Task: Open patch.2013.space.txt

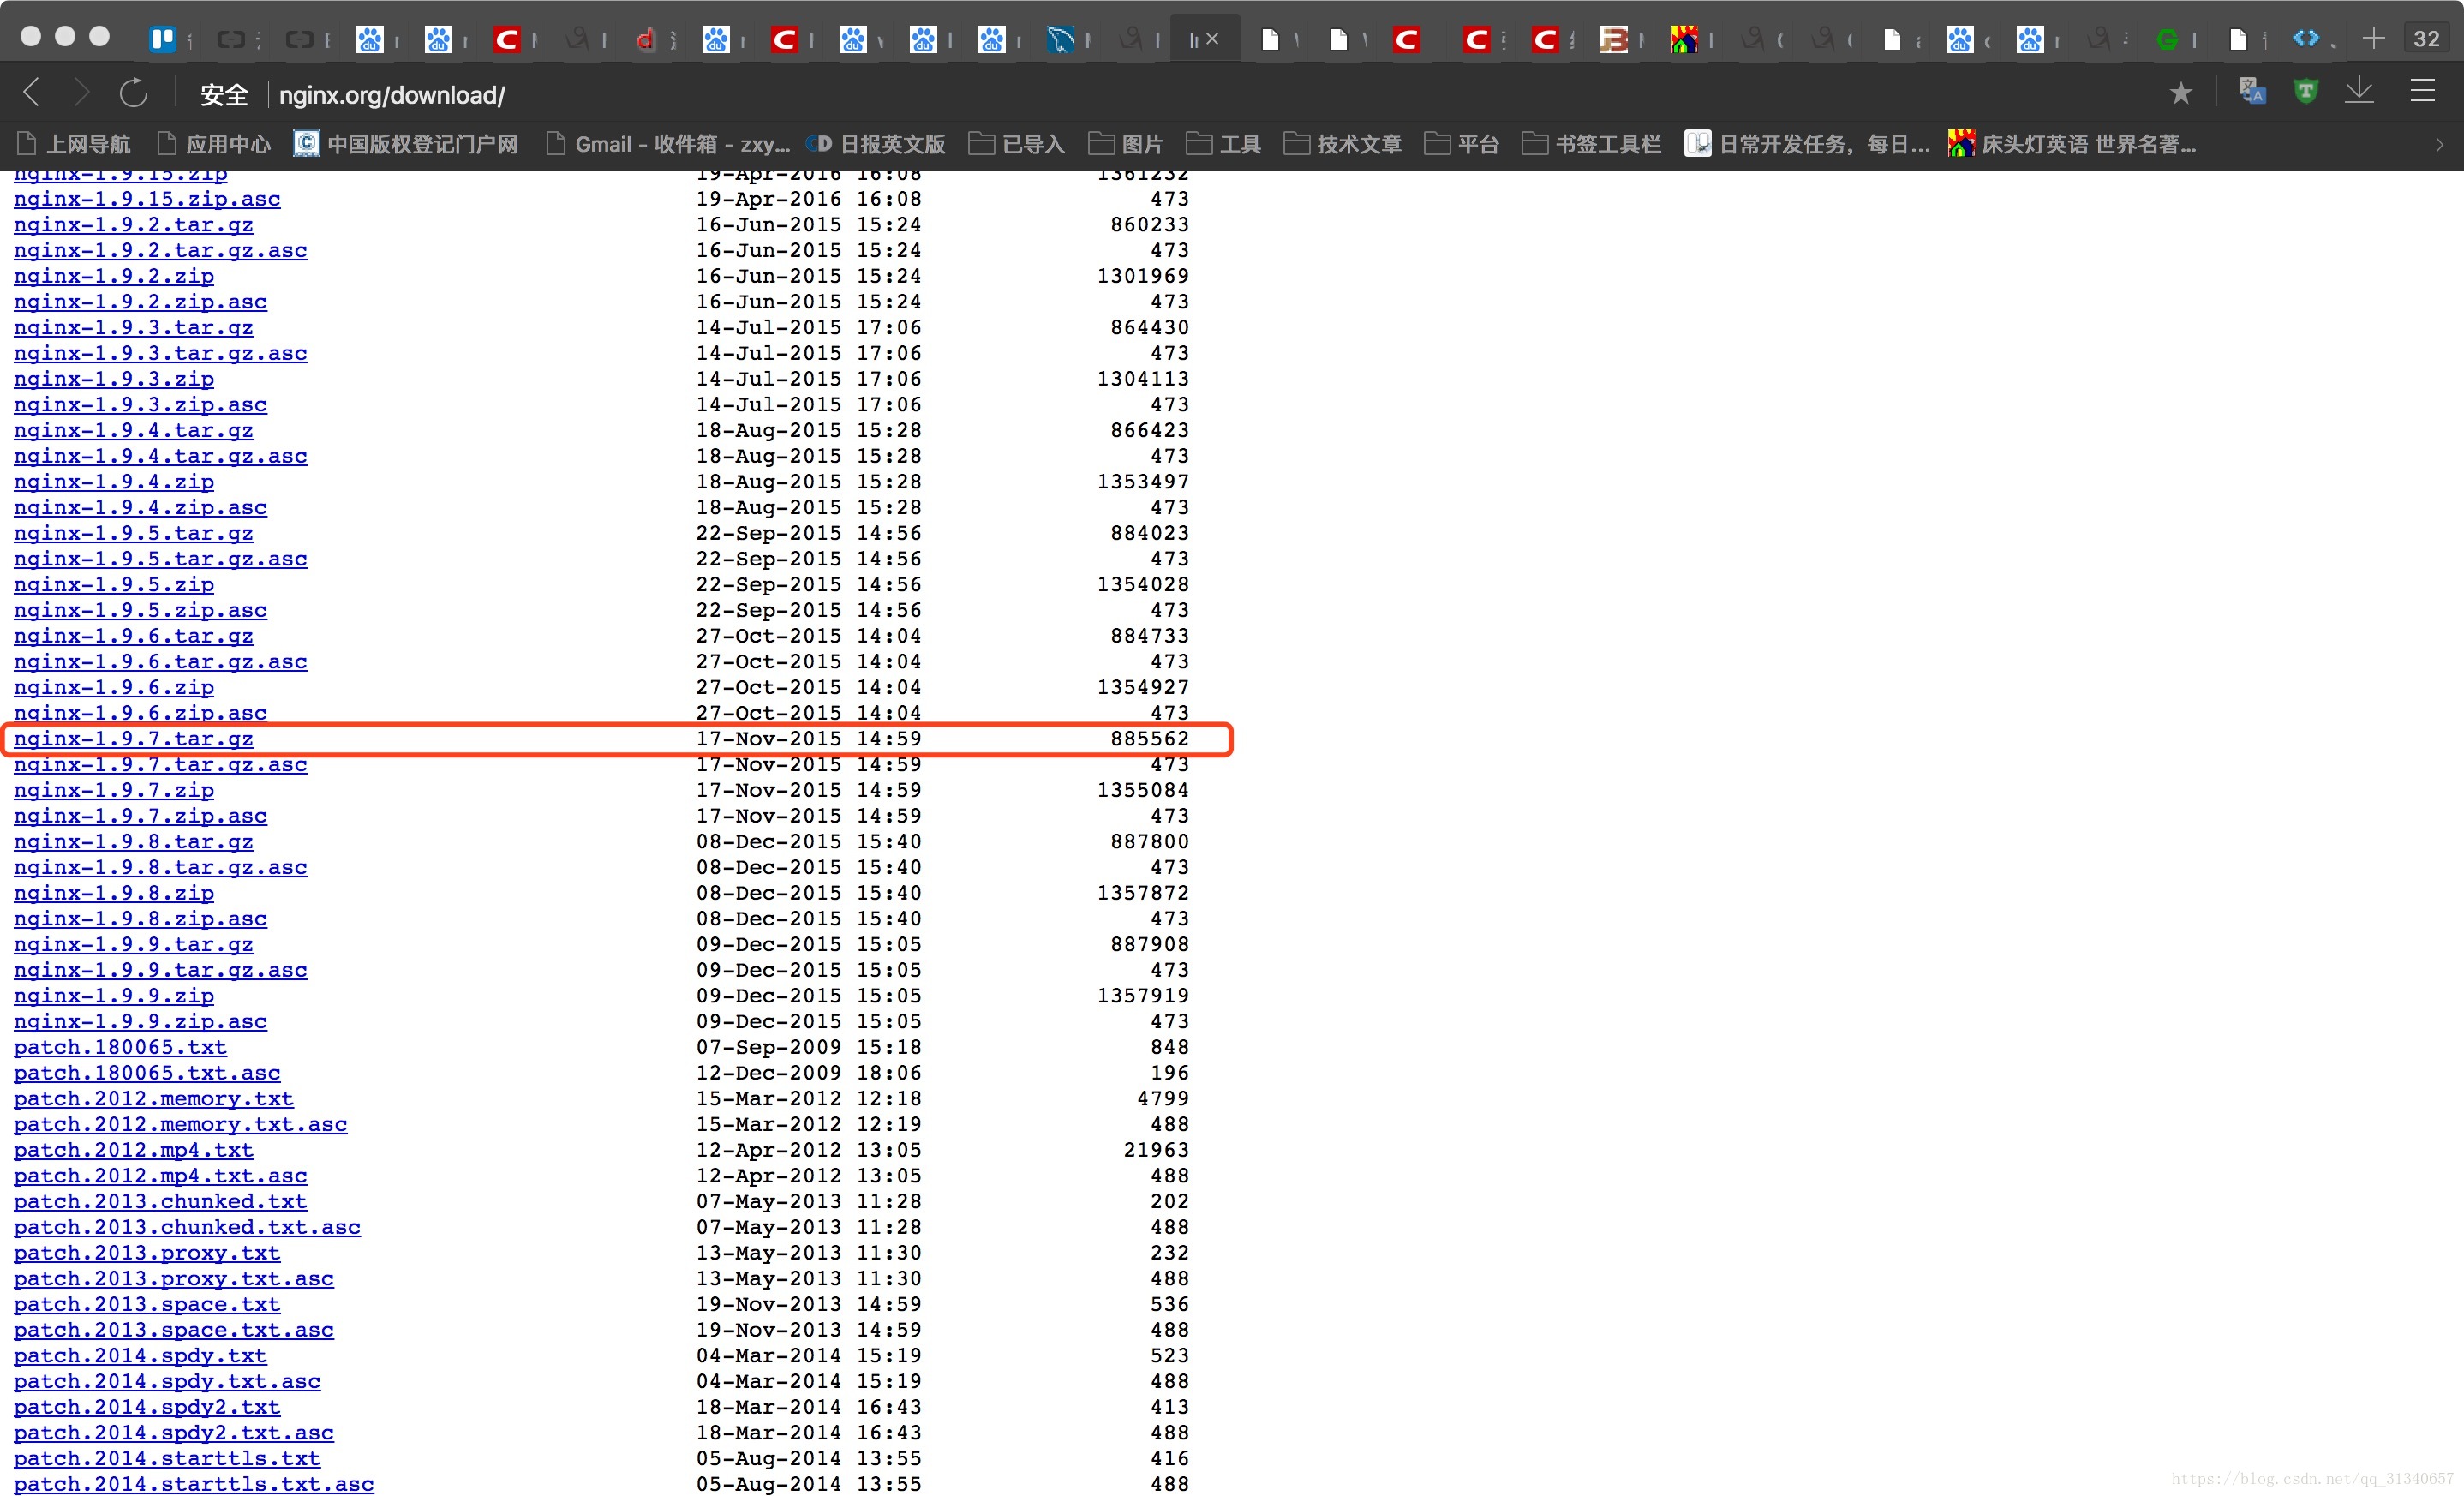Action: 147,1305
